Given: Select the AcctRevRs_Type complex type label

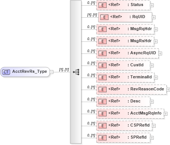Looking at the screenshot, I should pyautogui.click(x=30, y=72).
